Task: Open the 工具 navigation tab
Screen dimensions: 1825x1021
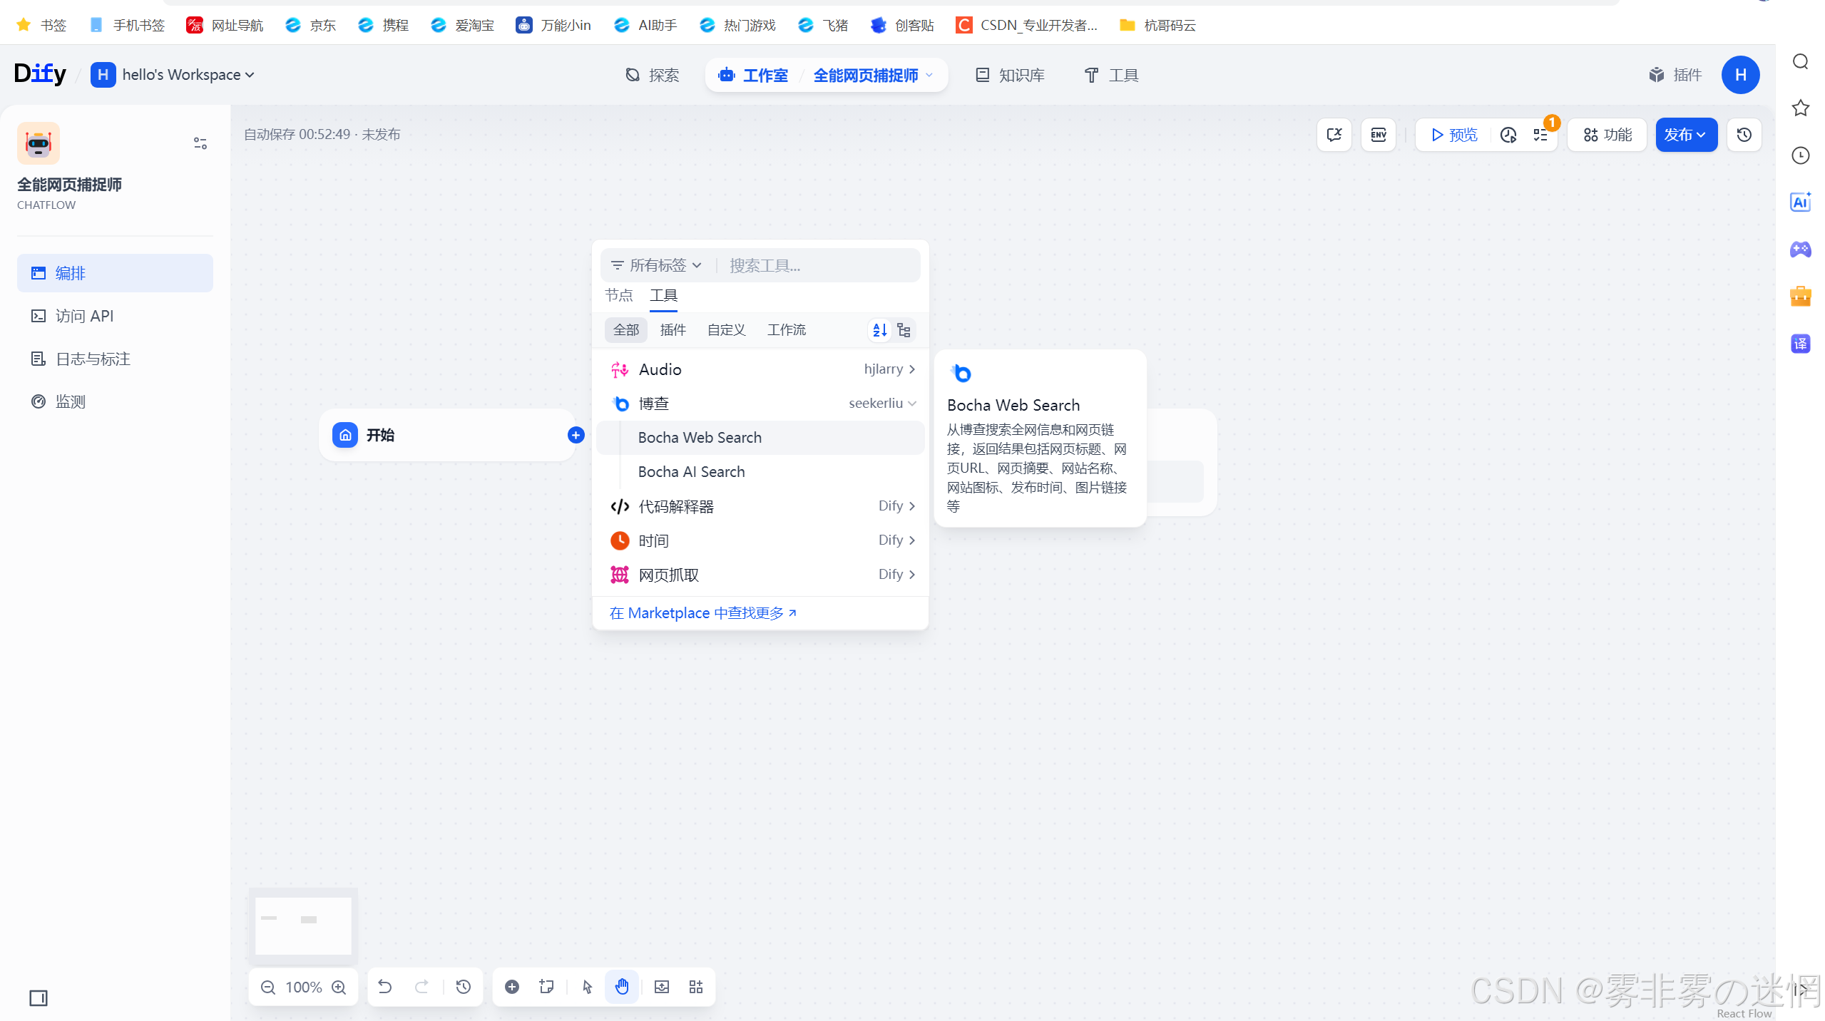Action: pos(1111,75)
